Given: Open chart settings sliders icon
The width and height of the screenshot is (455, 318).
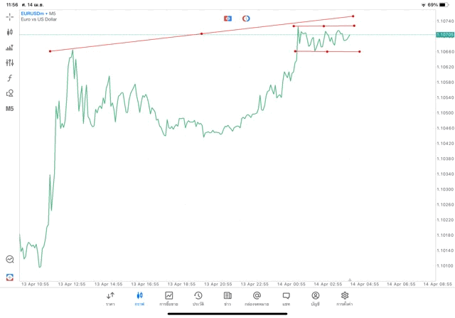Looking at the screenshot, I should click(x=10, y=63).
